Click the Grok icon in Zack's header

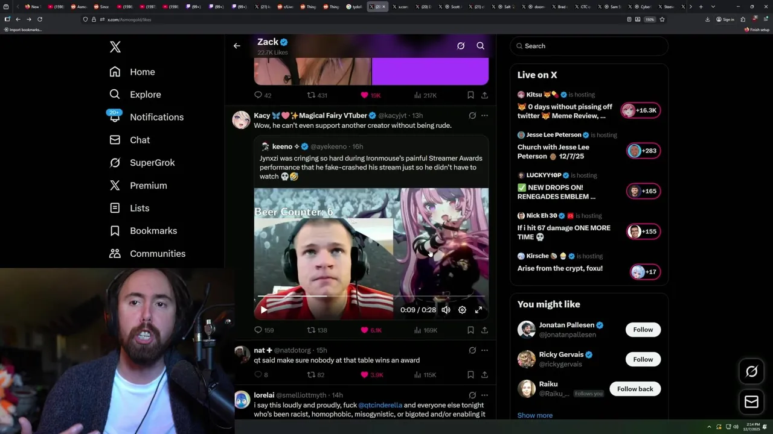(x=461, y=46)
